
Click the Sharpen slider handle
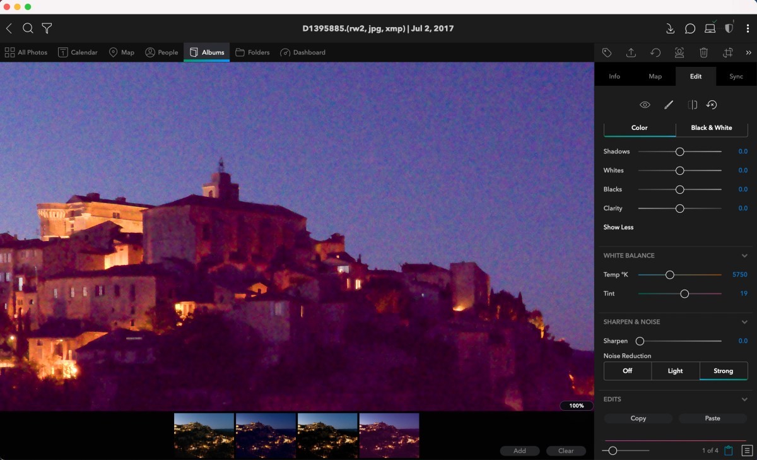640,341
